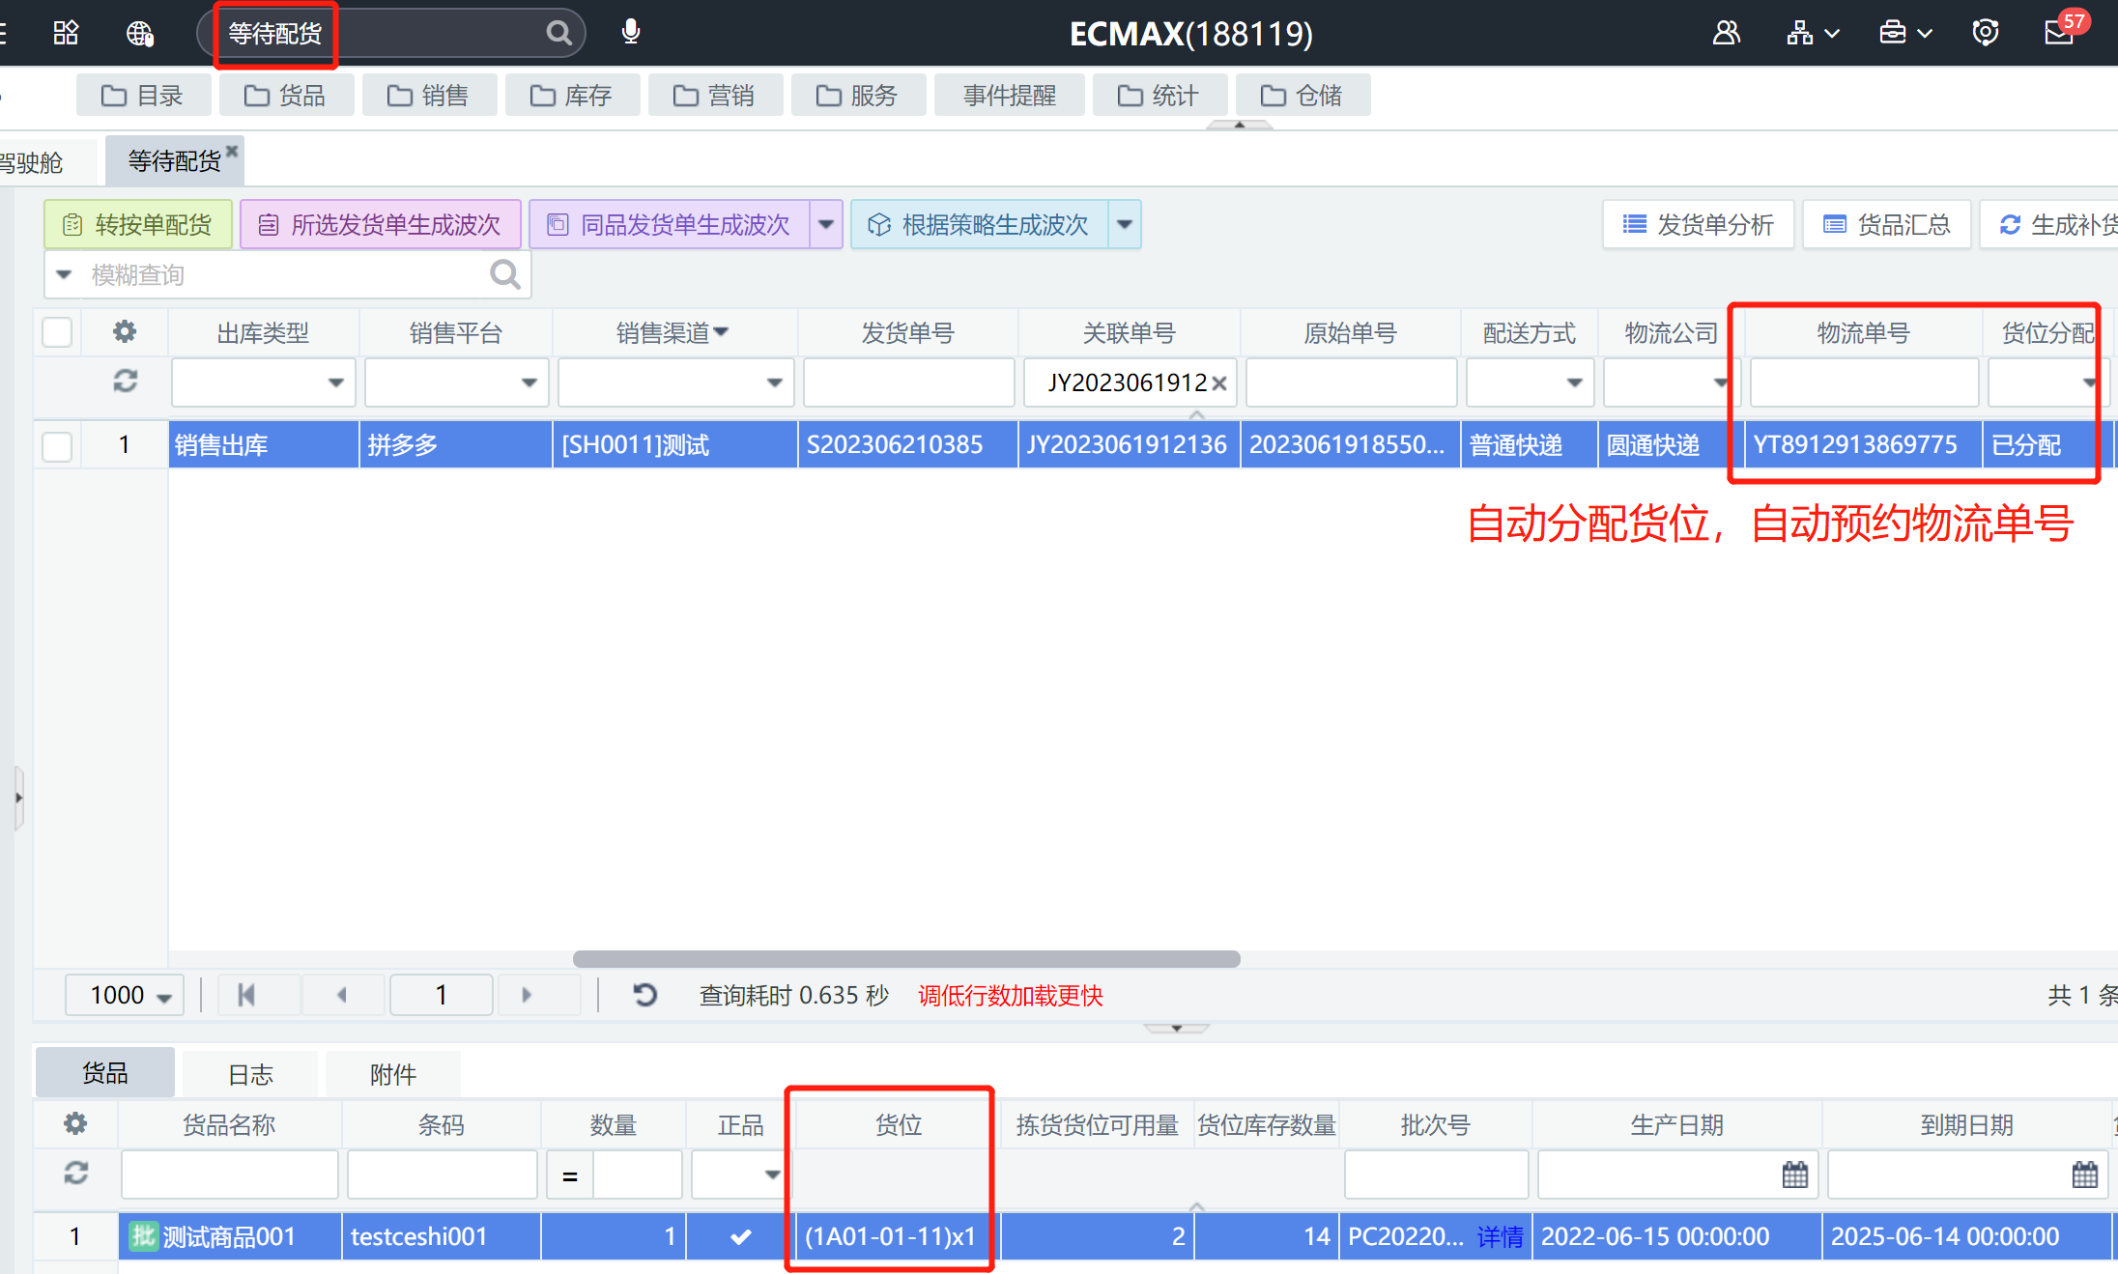Switch to the 附件 tab
This screenshot has width=2118, height=1274.
click(x=393, y=1074)
